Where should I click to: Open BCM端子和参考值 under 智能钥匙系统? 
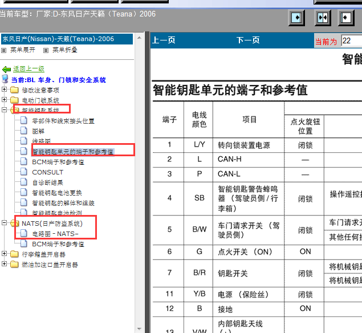click(x=58, y=162)
